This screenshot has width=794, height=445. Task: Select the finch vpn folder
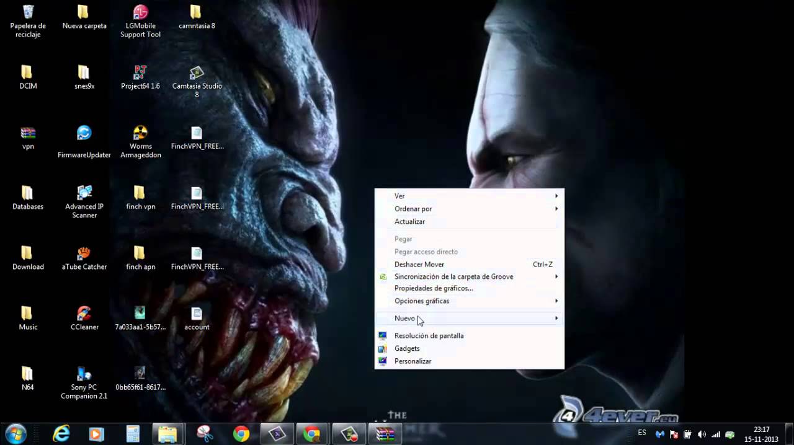coord(141,197)
